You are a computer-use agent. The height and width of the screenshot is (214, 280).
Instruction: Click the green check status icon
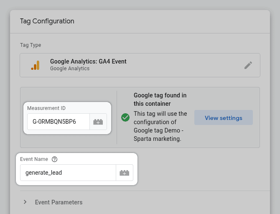125,117
